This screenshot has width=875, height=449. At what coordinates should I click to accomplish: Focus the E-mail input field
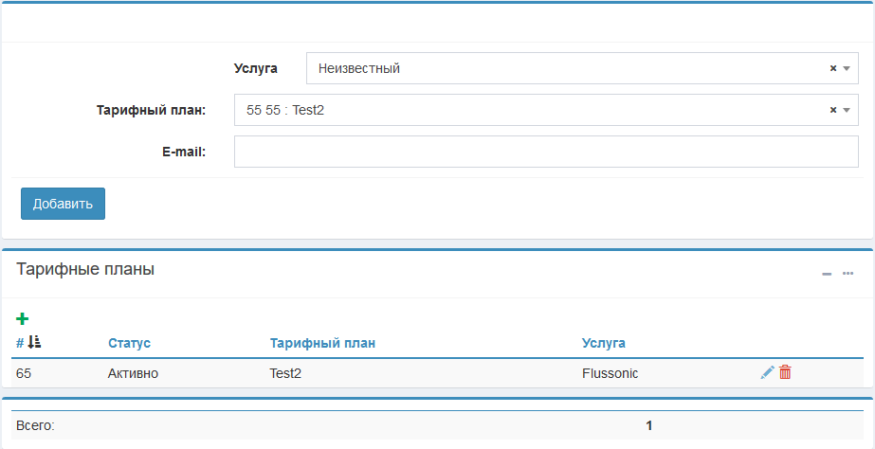point(546,152)
